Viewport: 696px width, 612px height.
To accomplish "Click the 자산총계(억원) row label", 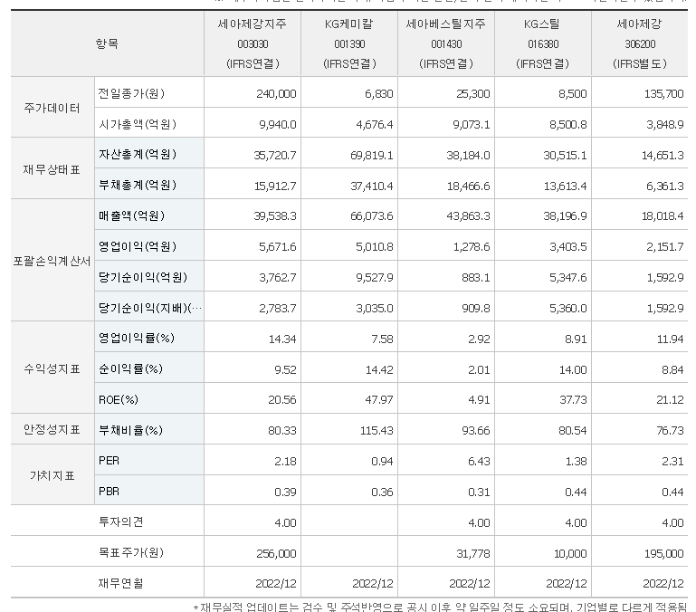I will pos(138,154).
